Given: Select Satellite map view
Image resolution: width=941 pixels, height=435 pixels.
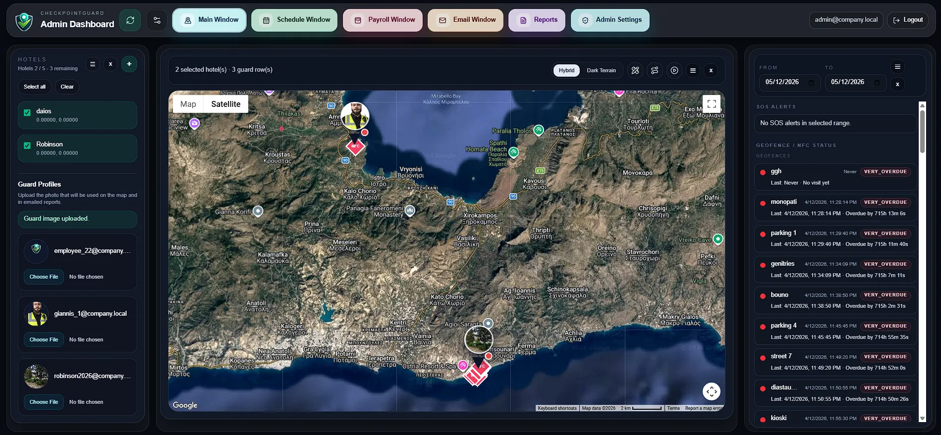Looking at the screenshot, I should tap(226, 104).
